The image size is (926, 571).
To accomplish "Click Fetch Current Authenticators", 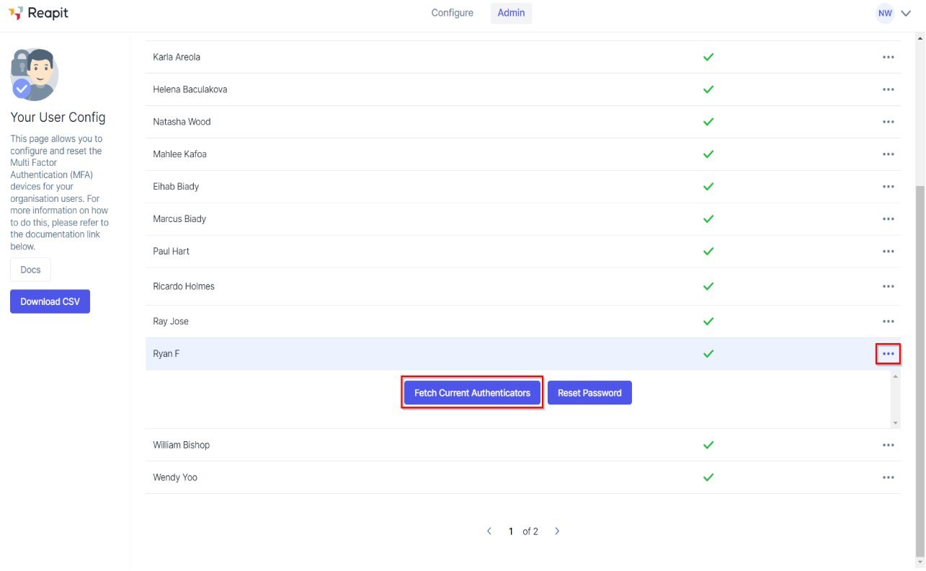I will [x=472, y=393].
